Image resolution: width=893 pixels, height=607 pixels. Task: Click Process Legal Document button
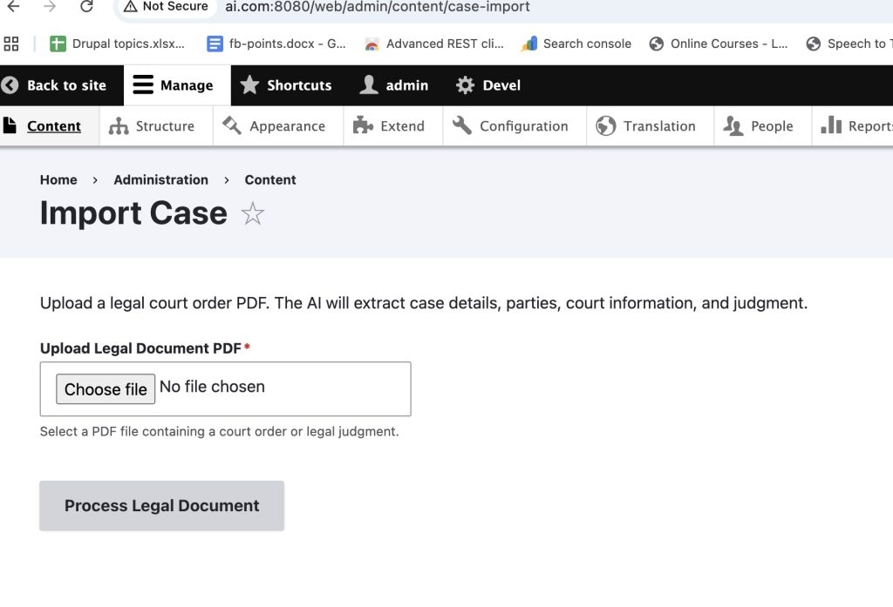161,506
